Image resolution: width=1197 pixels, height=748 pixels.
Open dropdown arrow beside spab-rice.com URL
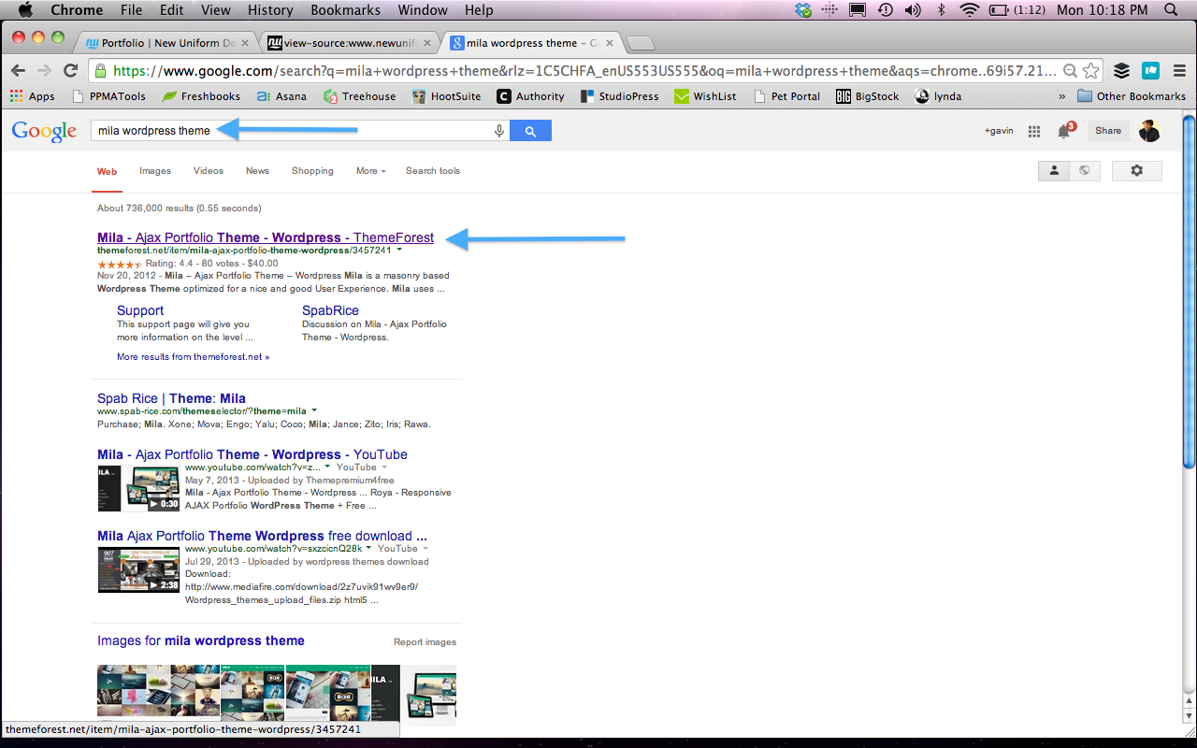click(314, 411)
